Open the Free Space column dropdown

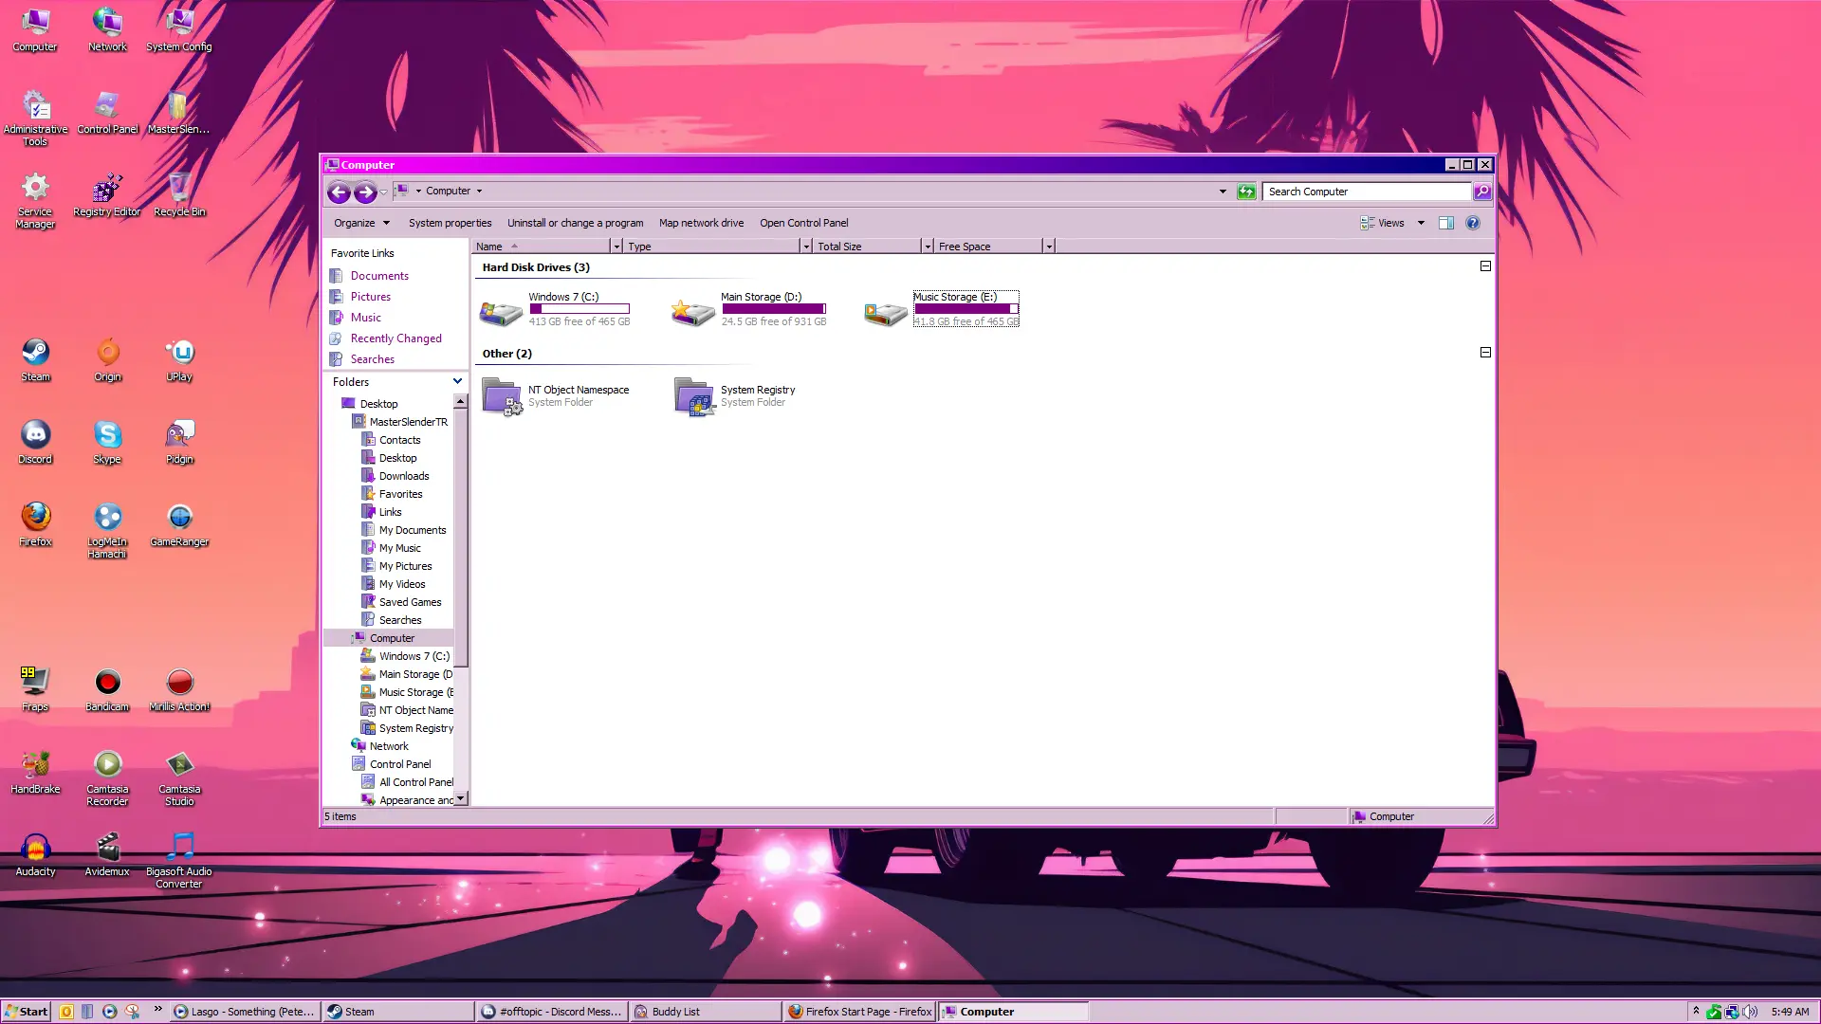(x=1049, y=247)
